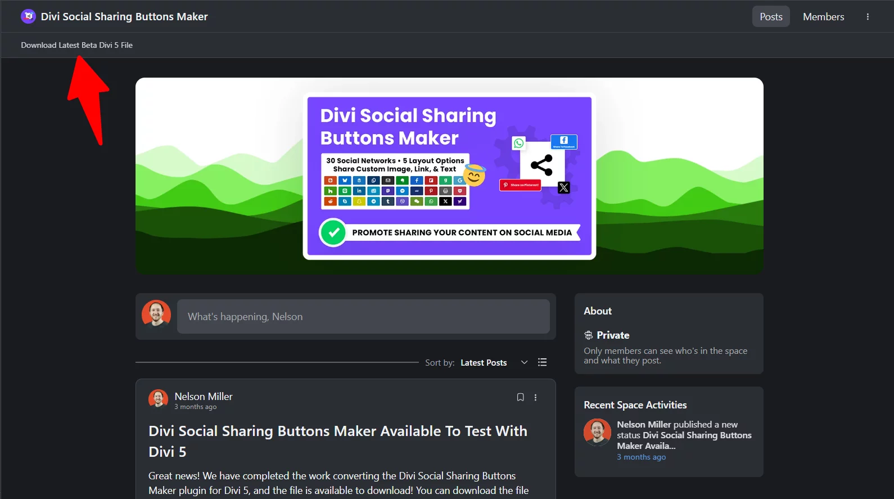Open the Divi Social Sharing banner image
The image size is (894, 499).
click(x=449, y=176)
